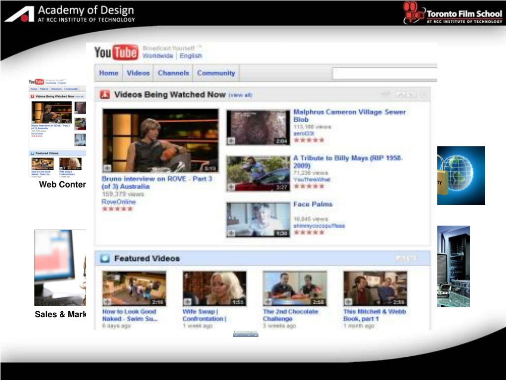Add Billy Mays tribute to queue icon
The height and width of the screenshot is (380, 506).
[231, 187]
